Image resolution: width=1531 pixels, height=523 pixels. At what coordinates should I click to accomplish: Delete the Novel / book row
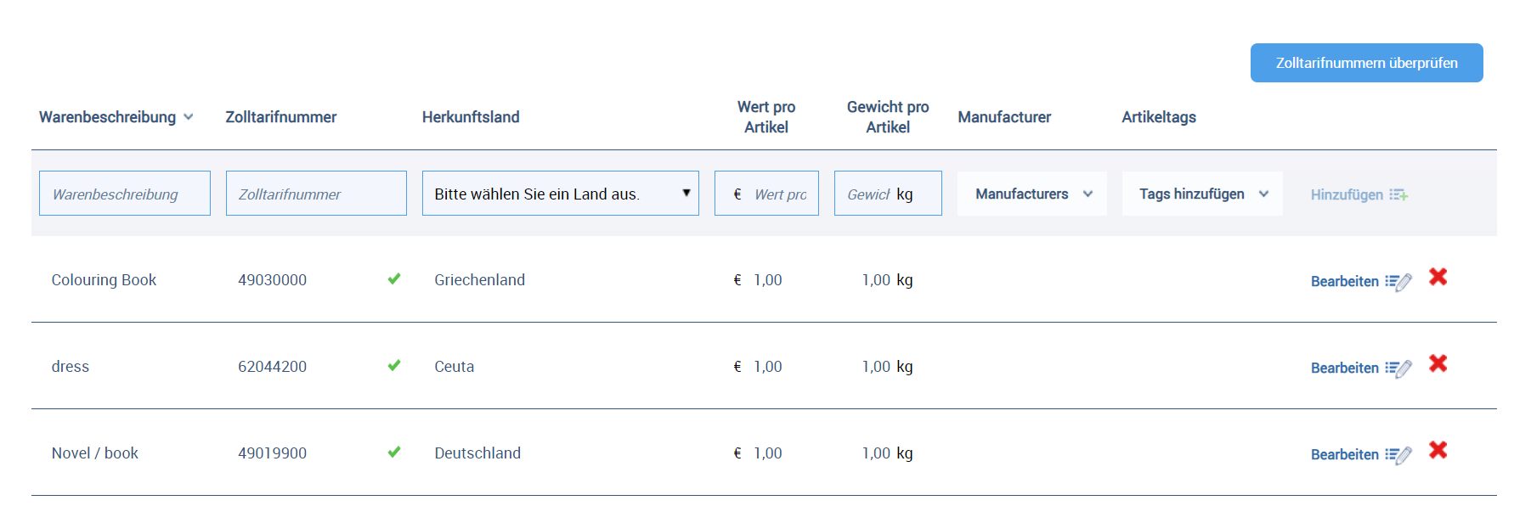coord(1438,450)
